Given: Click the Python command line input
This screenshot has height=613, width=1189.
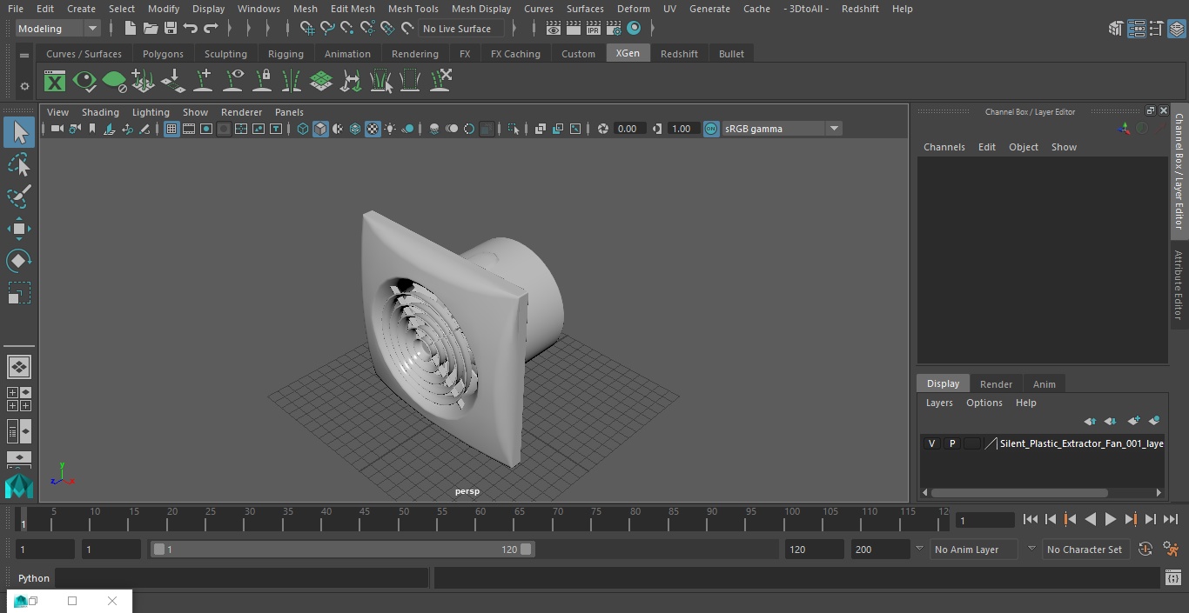Looking at the screenshot, I should pos(241,578).
